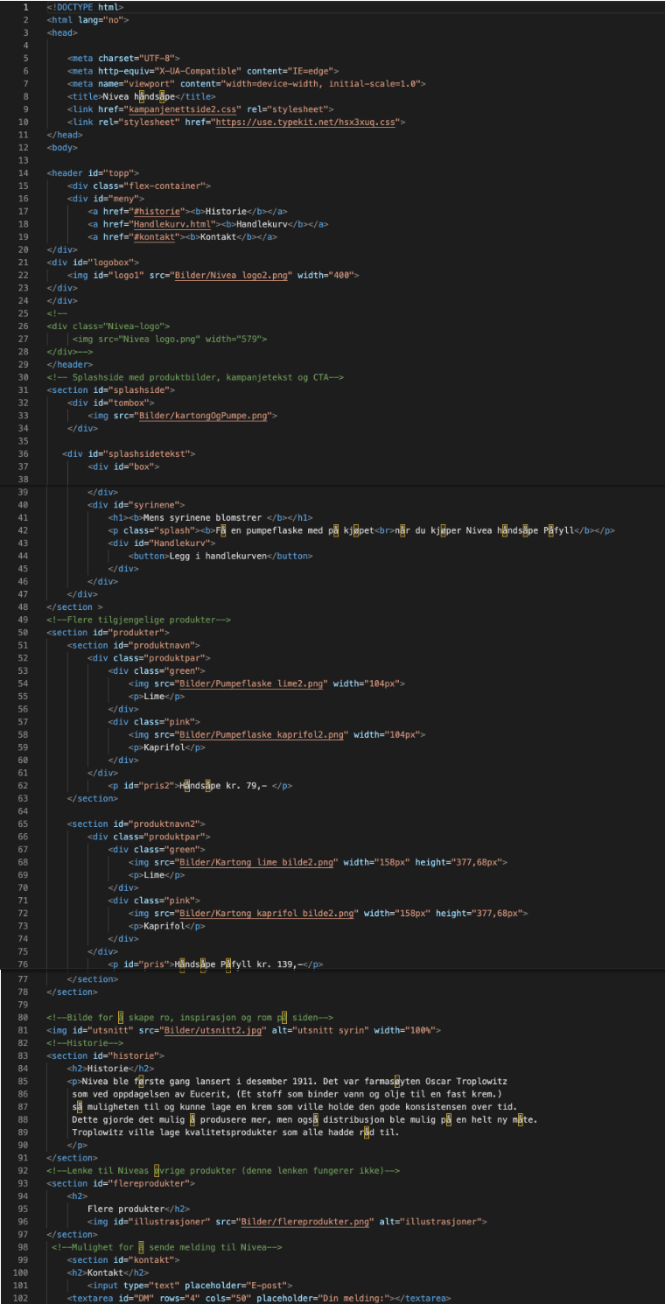Click the button text "Legg i handlekurven"

tap(217, 556)
